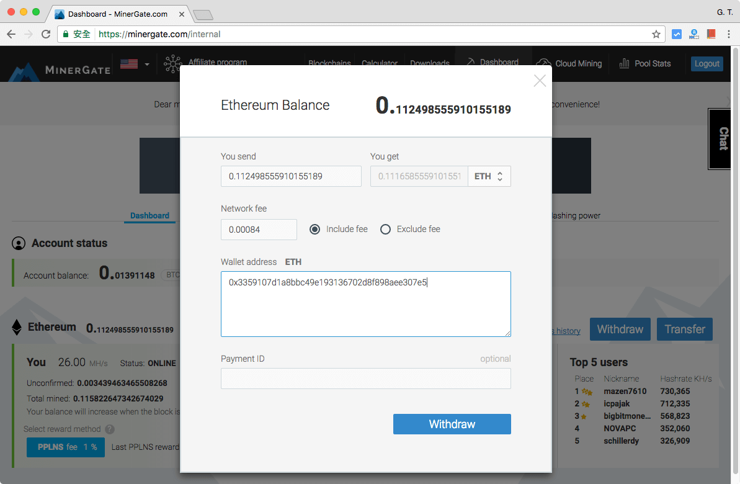740x484 pixels.
Task: Click the PPLNS fee 1% selector
Action: tap(65, 447)
